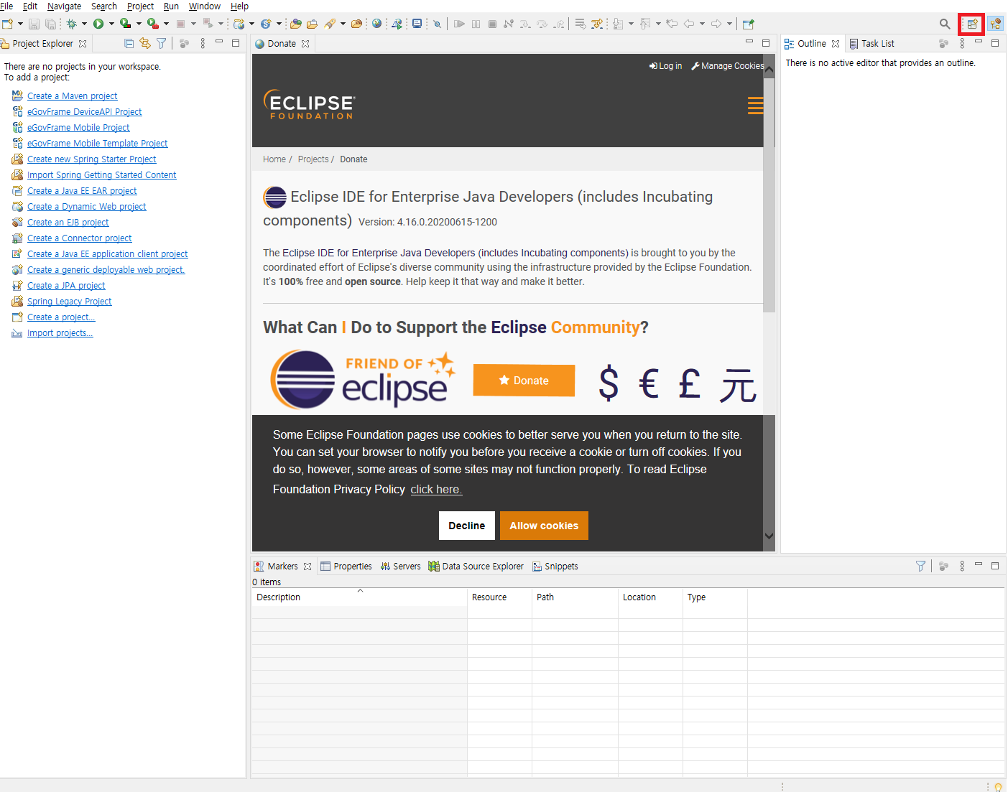1008x792 pixels.
Task: Click the tip lightbulb in status bar
Action: [x=998, y=787]
